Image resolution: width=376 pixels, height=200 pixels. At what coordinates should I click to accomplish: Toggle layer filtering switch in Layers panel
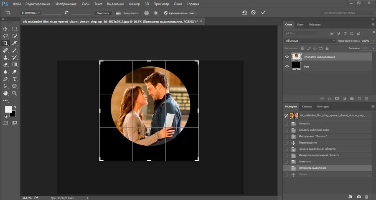[x=373, y=32]
